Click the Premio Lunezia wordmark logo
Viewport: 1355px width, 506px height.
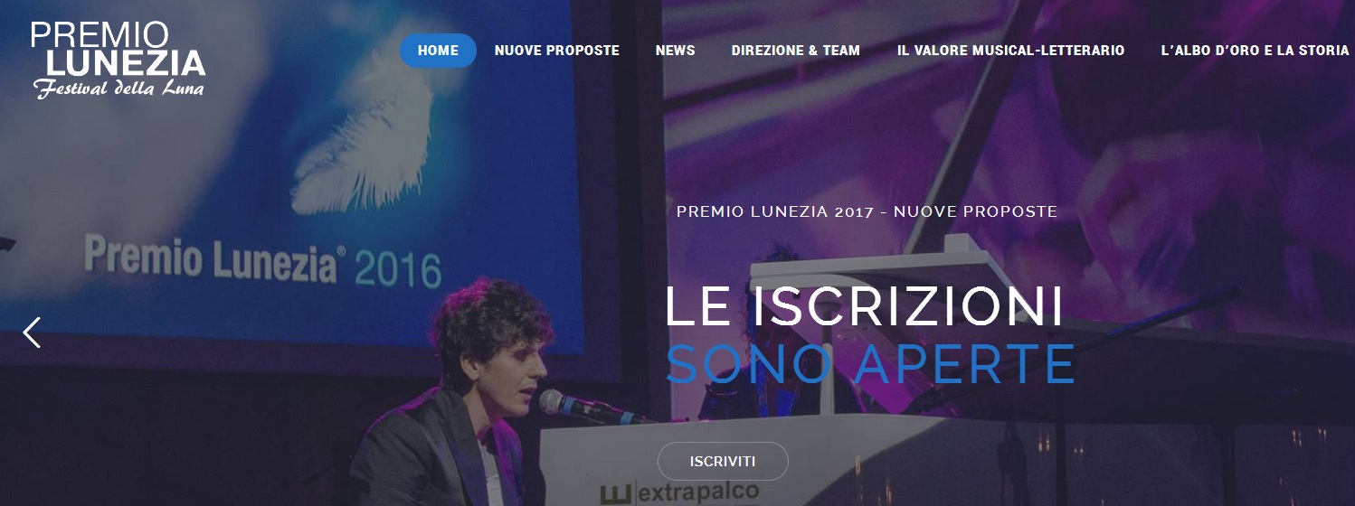coord(118,60)
